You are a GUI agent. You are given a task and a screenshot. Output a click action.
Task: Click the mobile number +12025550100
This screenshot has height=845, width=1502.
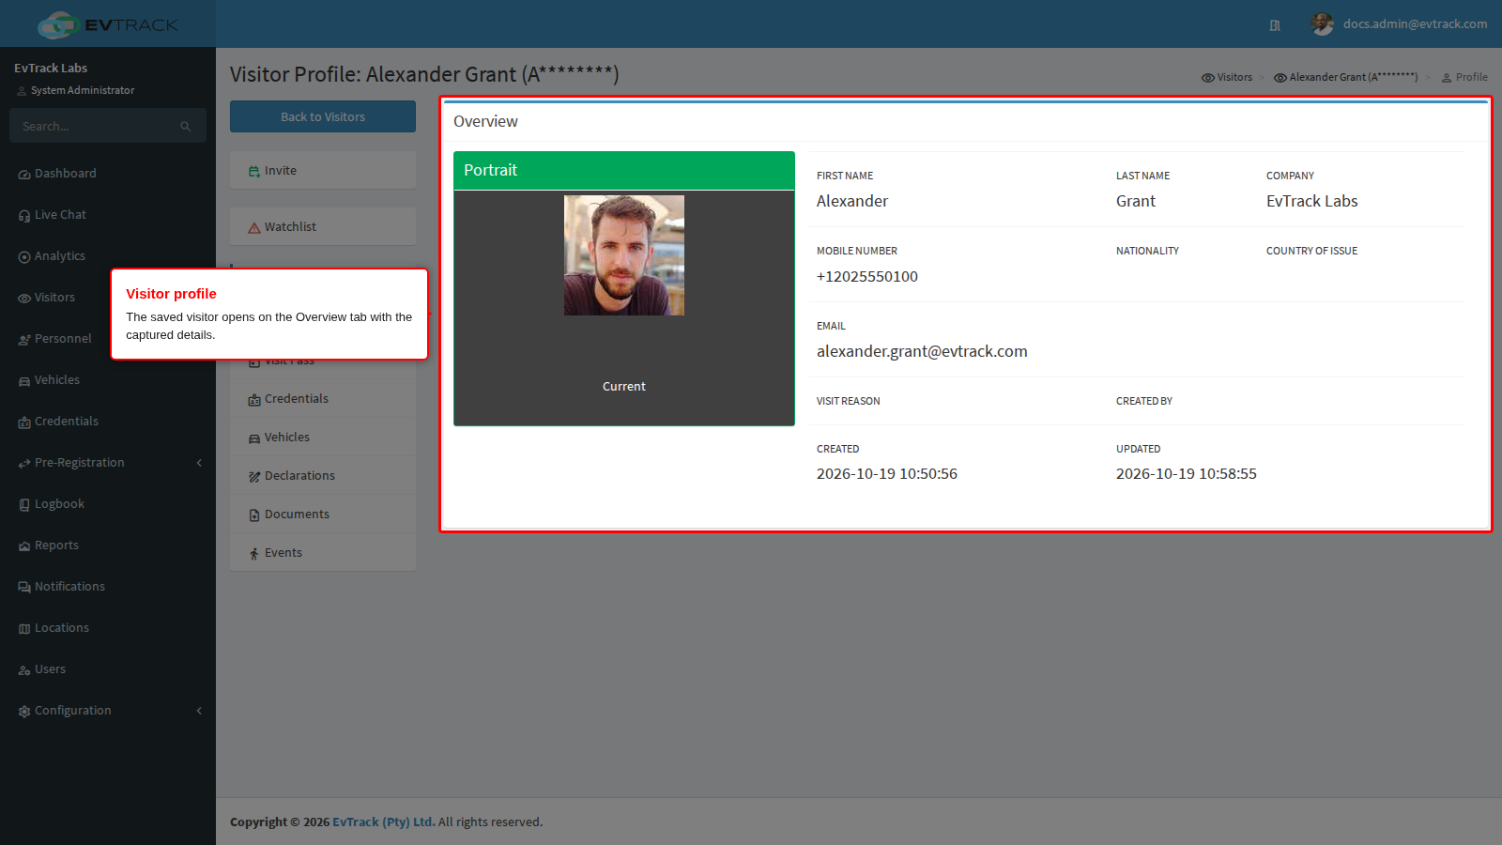(x=867, y=277)
